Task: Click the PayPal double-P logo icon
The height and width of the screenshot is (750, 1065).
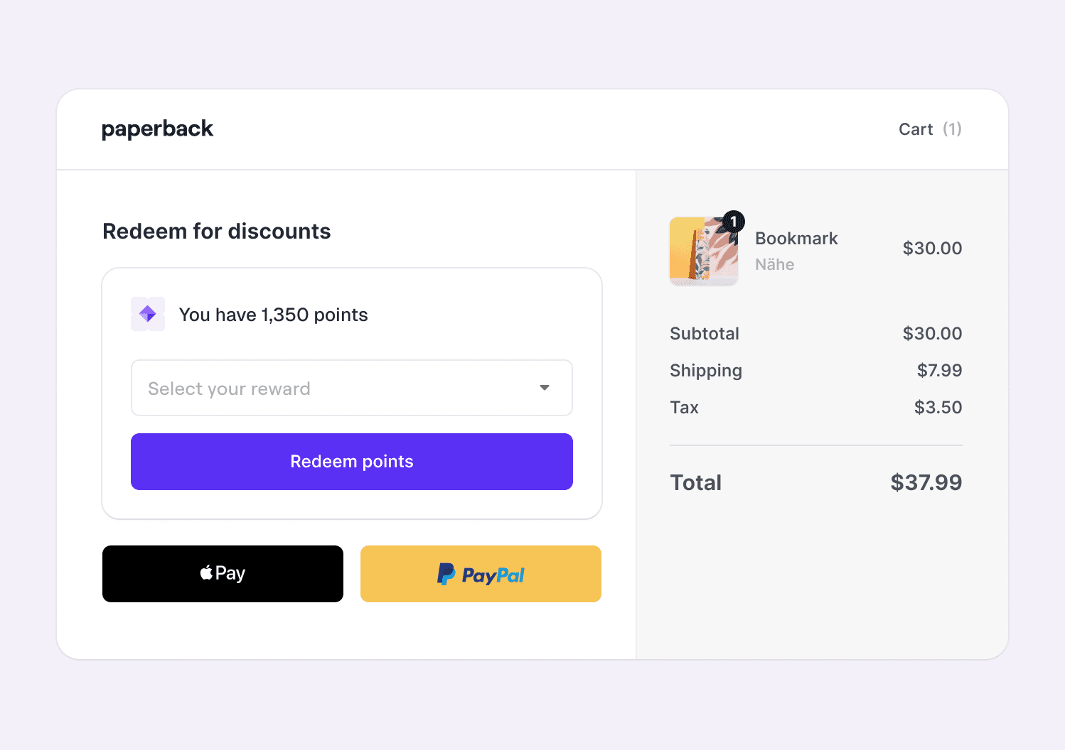Action: 446,574
